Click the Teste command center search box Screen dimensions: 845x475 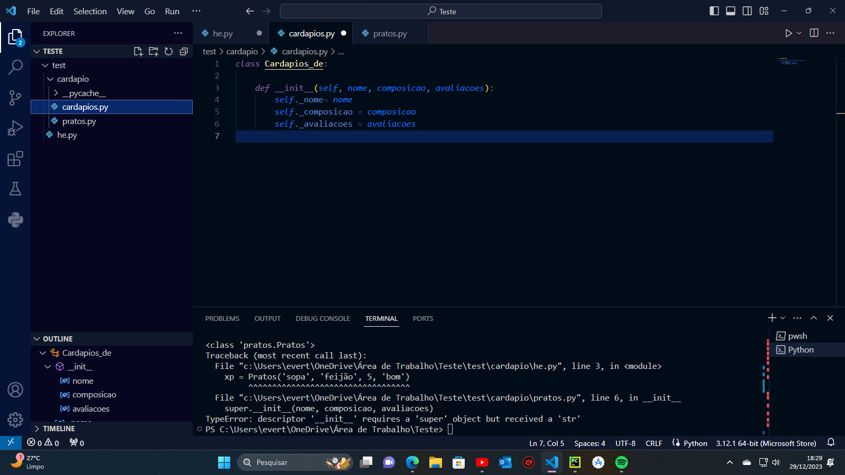click(x=441, y=11)
